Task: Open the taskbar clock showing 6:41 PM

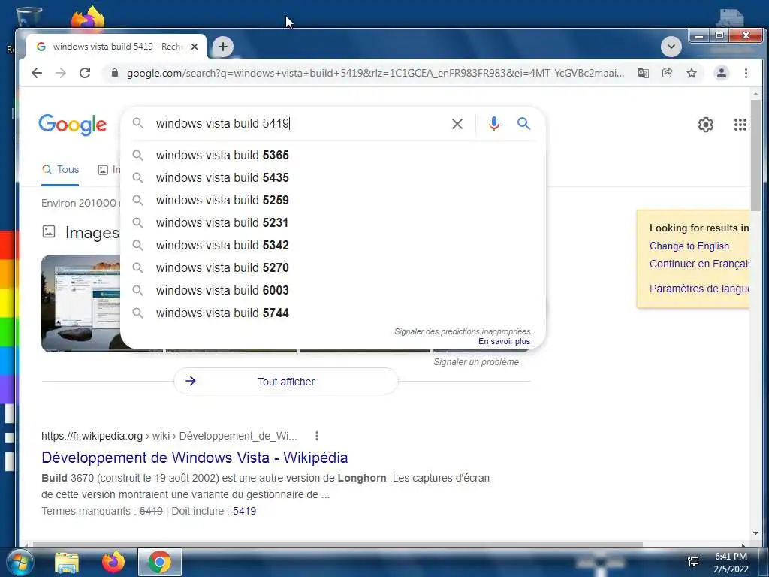Action: point(731,563)
